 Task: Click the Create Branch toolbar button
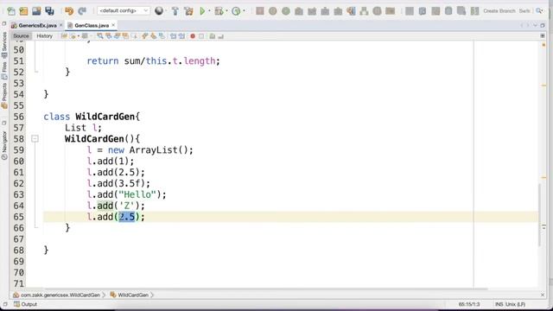pyautogui.click(x=499, y=11)
